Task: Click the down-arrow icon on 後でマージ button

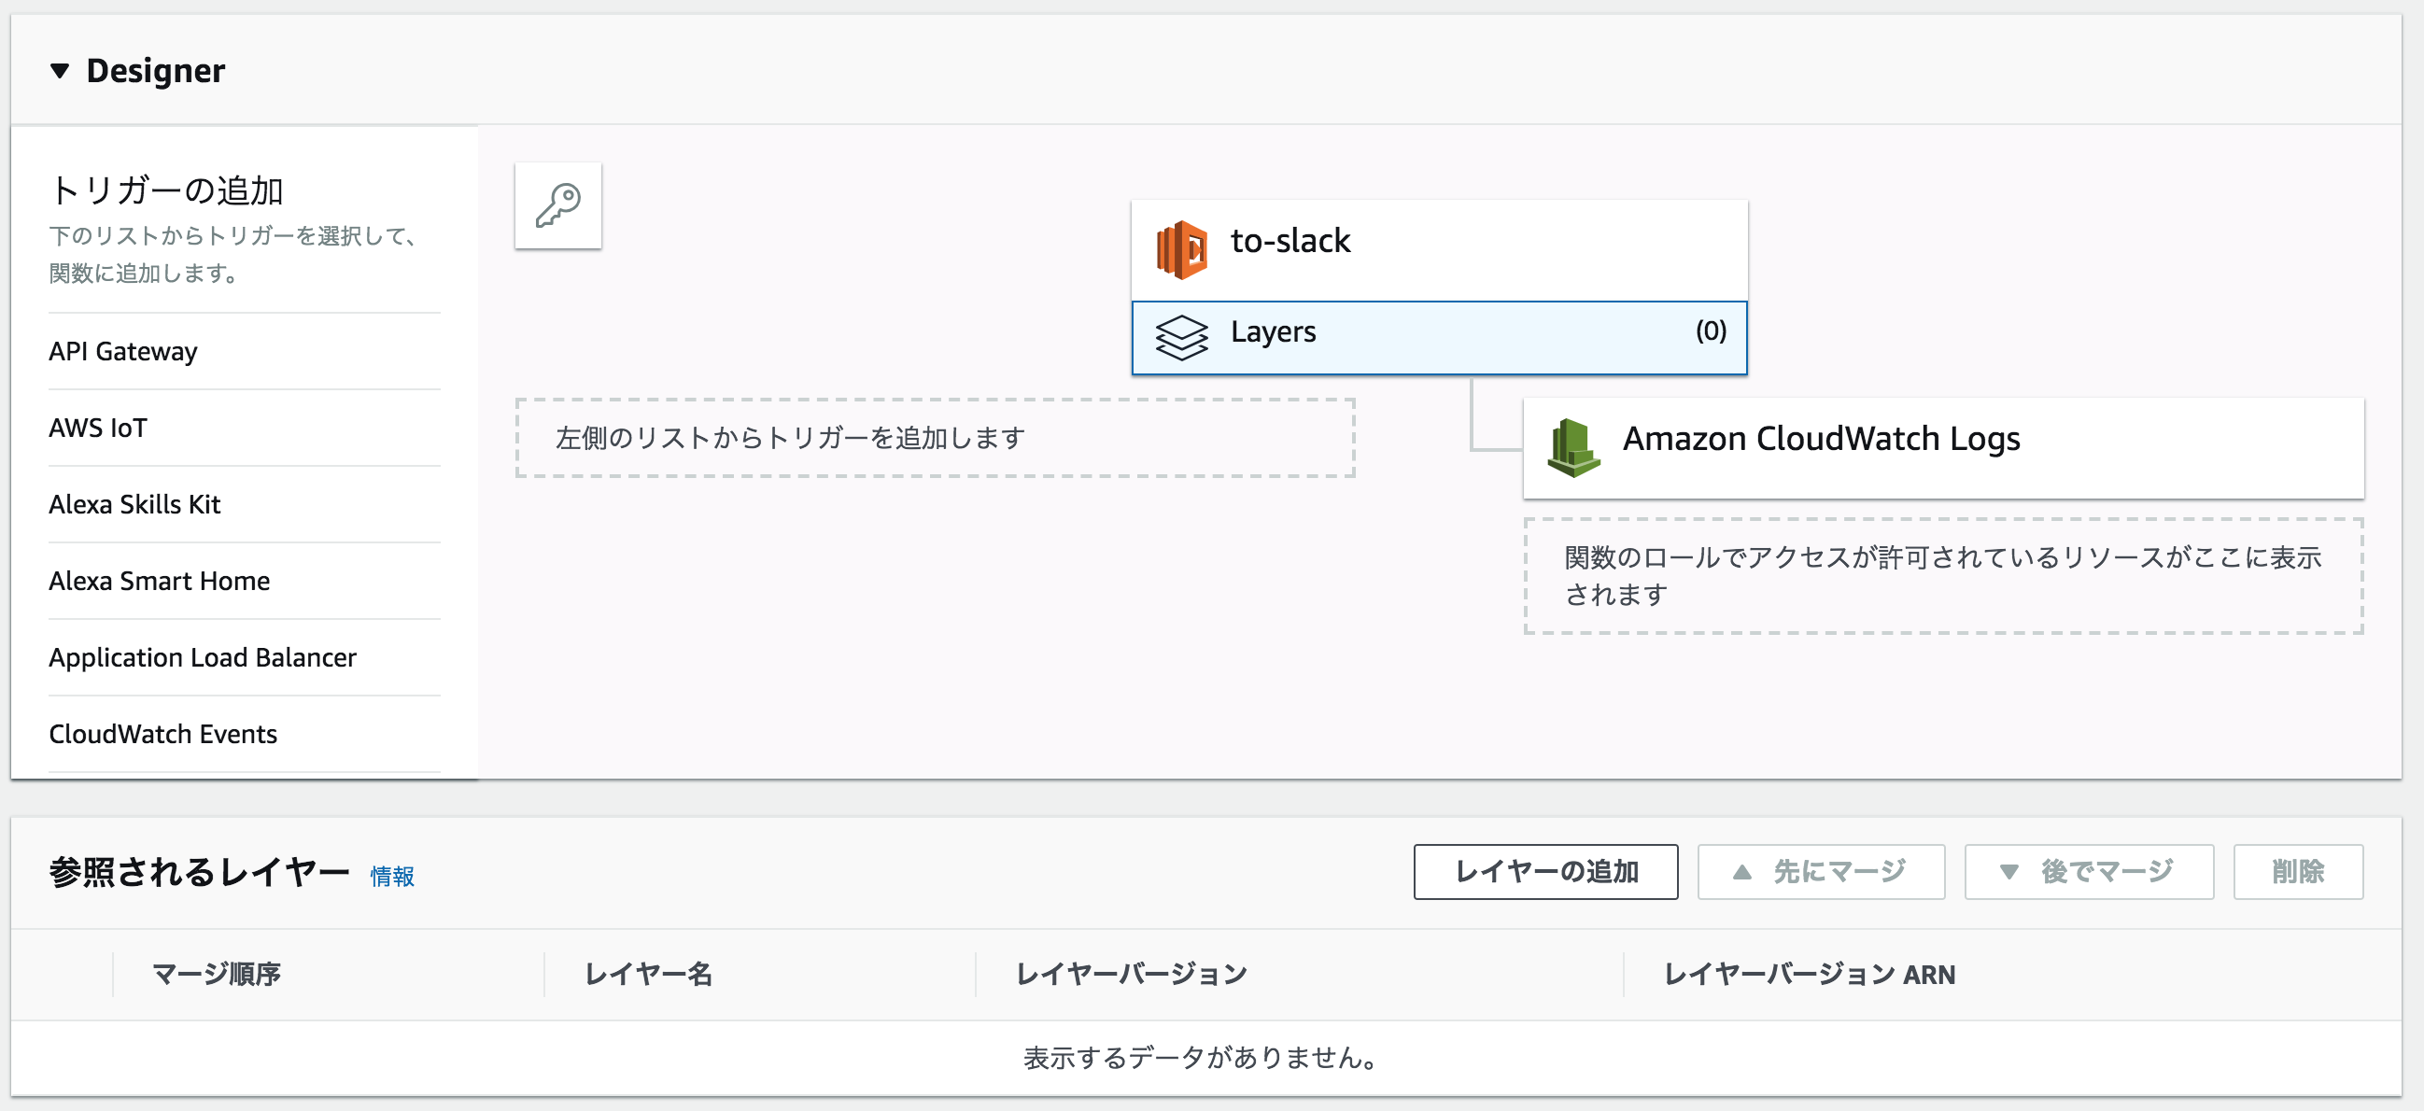Action: click(2008, 872)
